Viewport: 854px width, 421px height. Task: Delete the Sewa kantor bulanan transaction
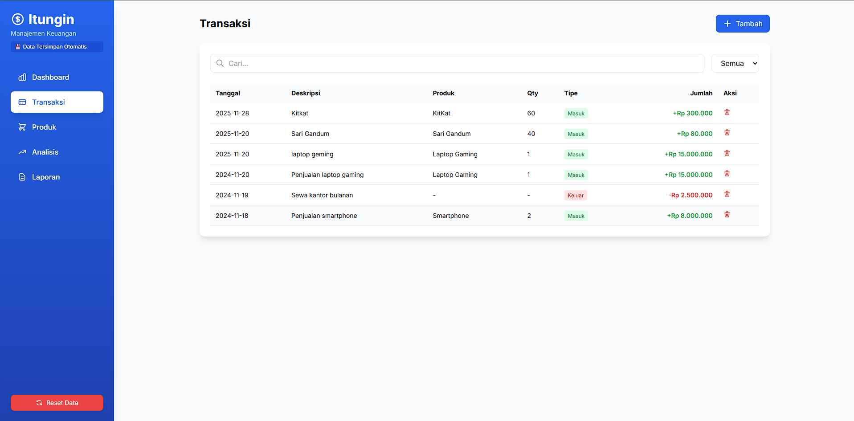coord(727,194)
